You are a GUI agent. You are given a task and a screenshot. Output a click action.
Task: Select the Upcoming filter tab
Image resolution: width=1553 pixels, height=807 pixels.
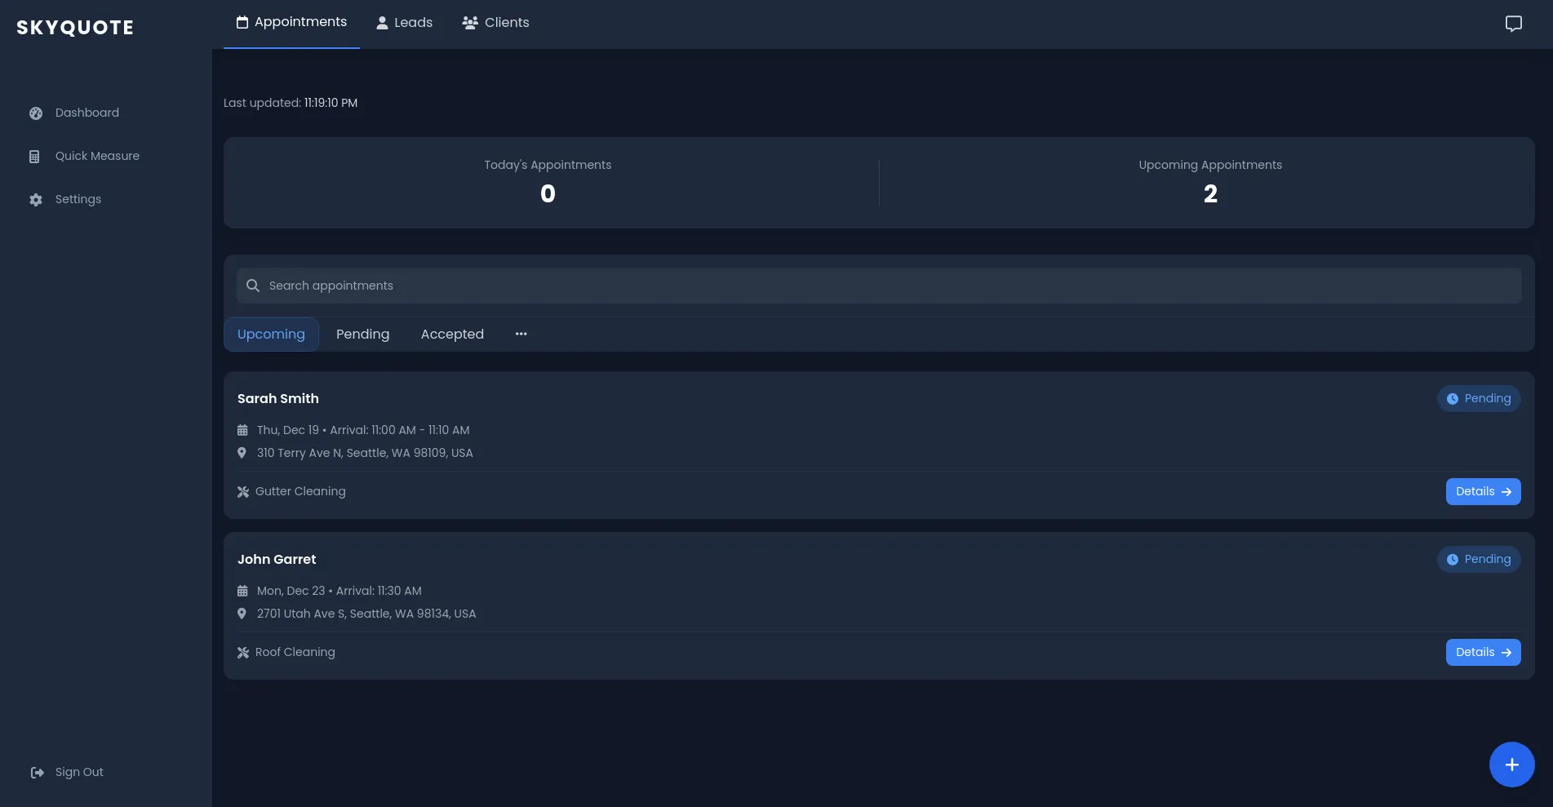(271, 335)
